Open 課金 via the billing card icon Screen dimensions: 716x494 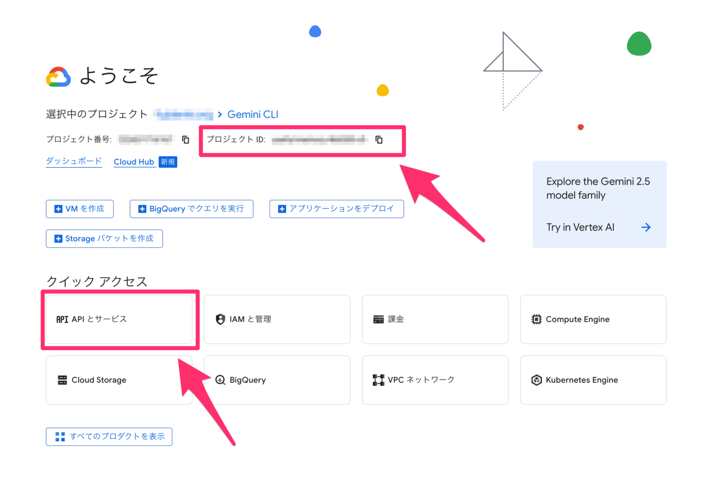click(x=379, y=319)
